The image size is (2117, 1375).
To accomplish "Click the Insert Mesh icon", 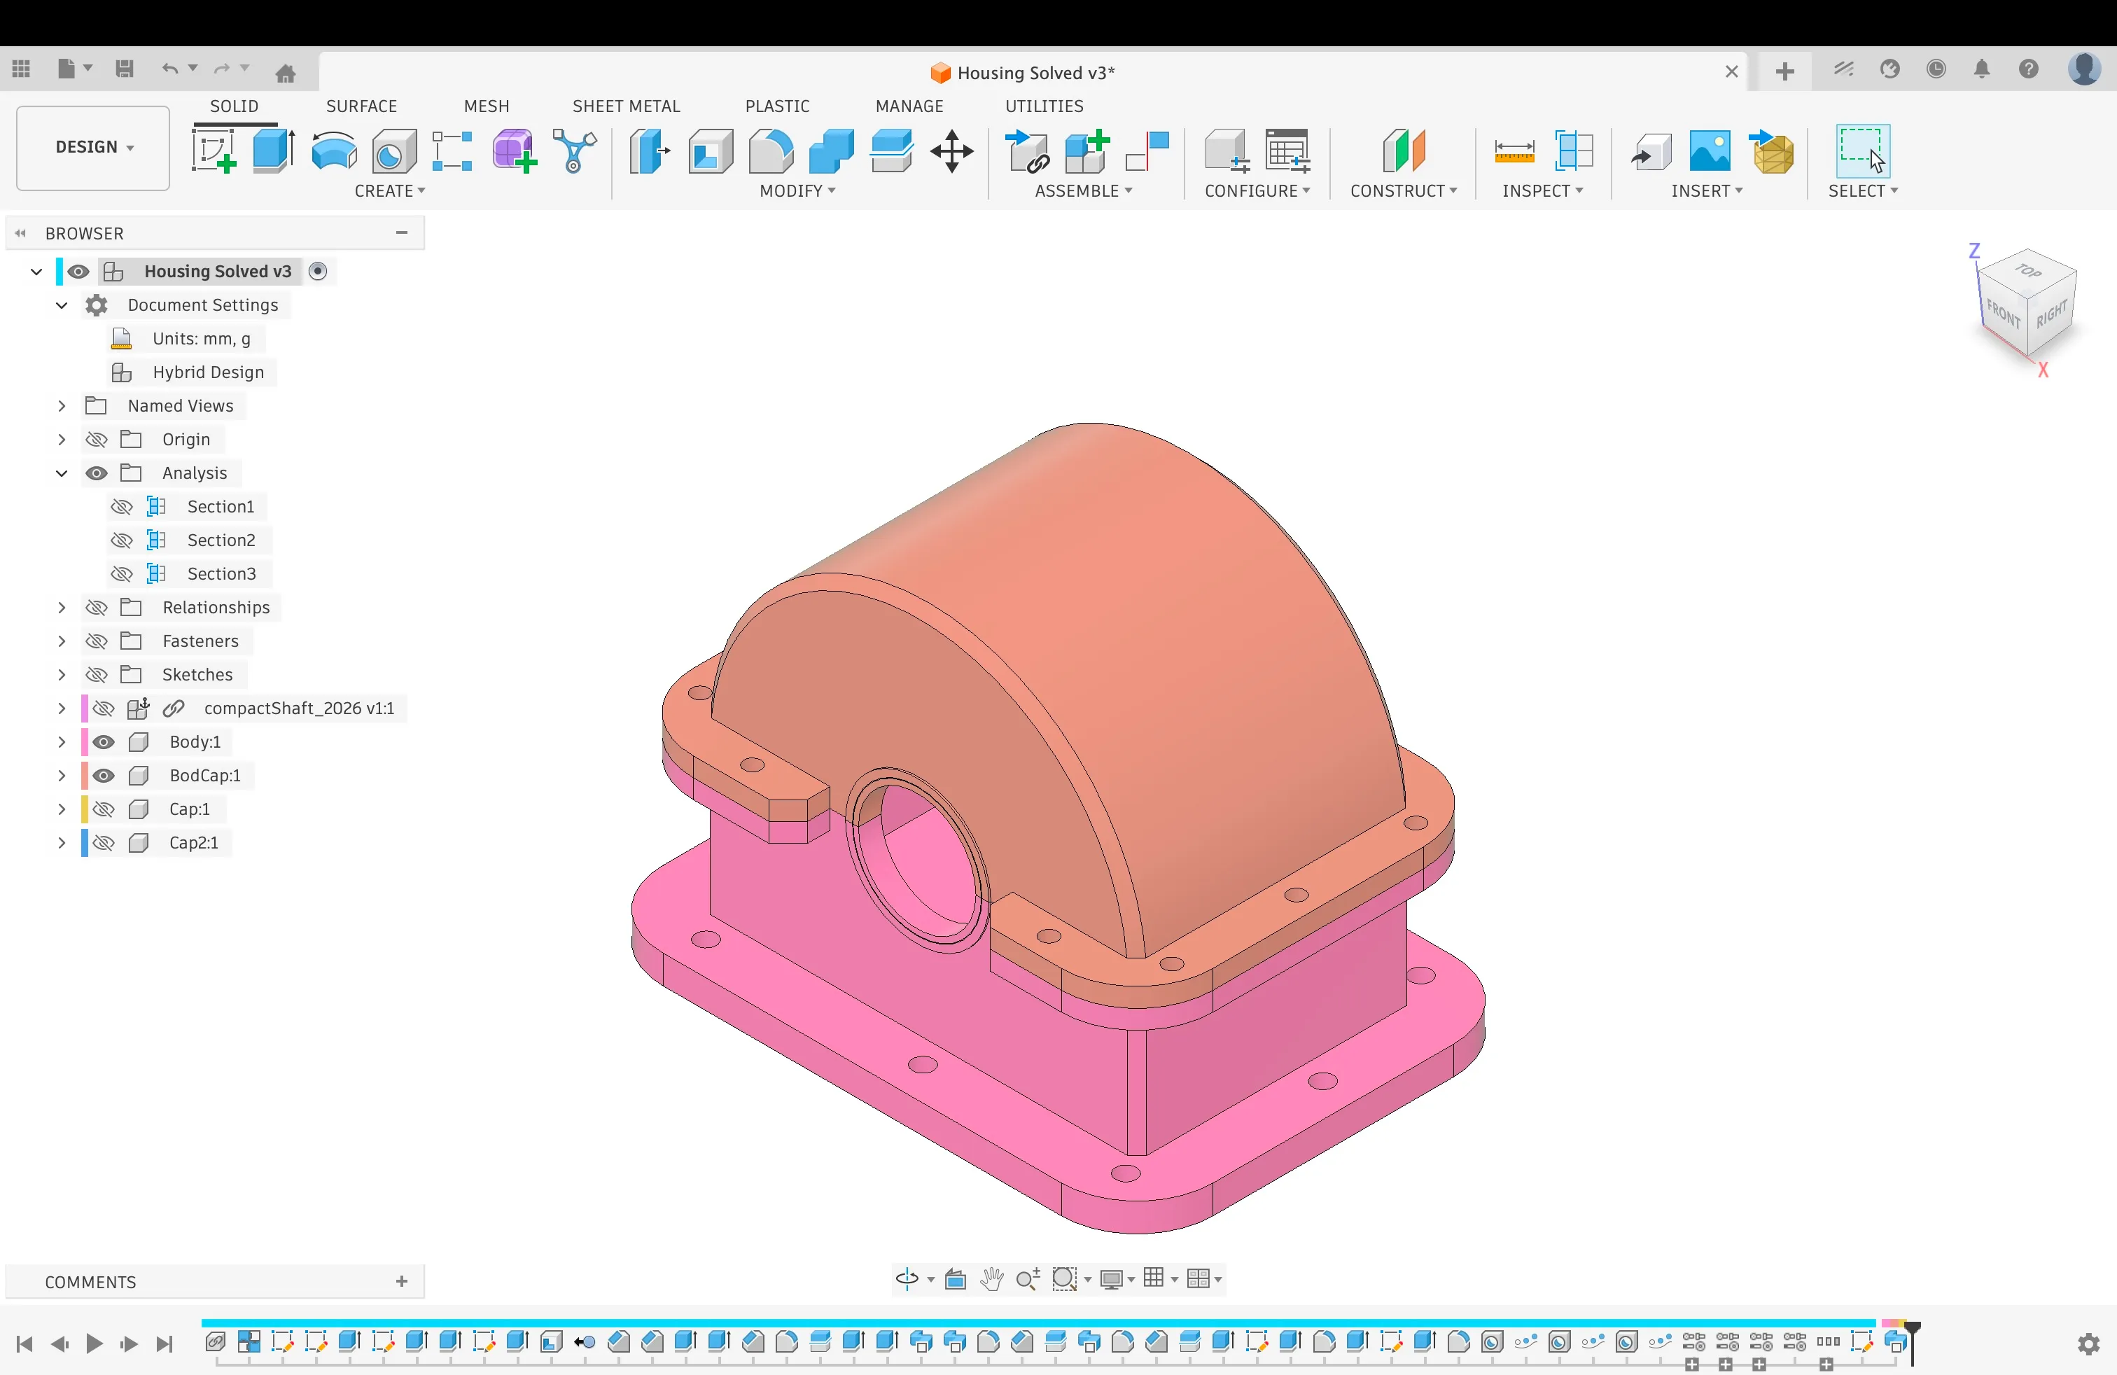I will coord(1771,151).
